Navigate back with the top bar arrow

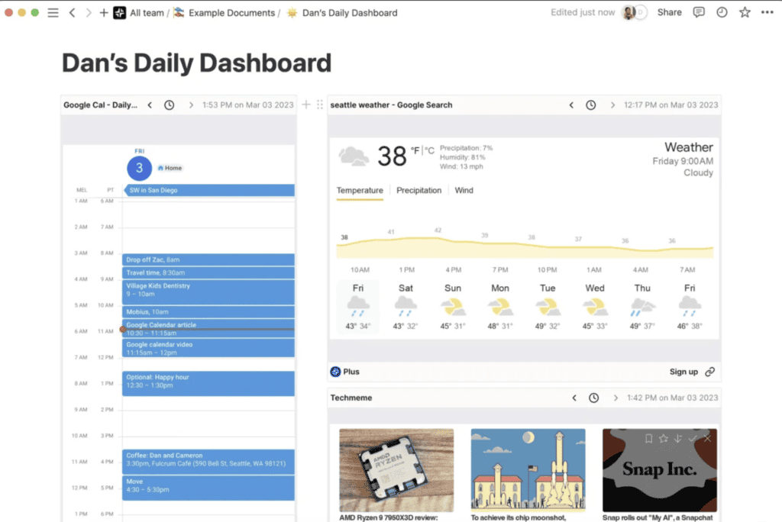(72, 13)
